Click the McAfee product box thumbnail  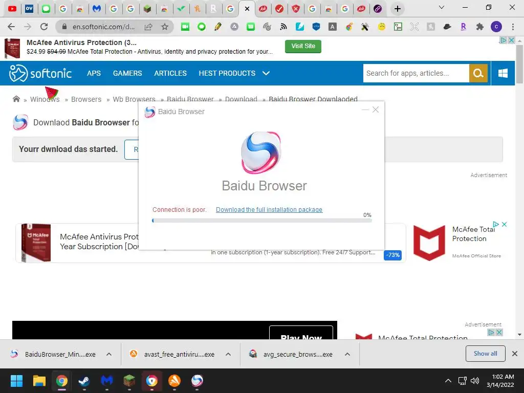(x=36, y=243)
